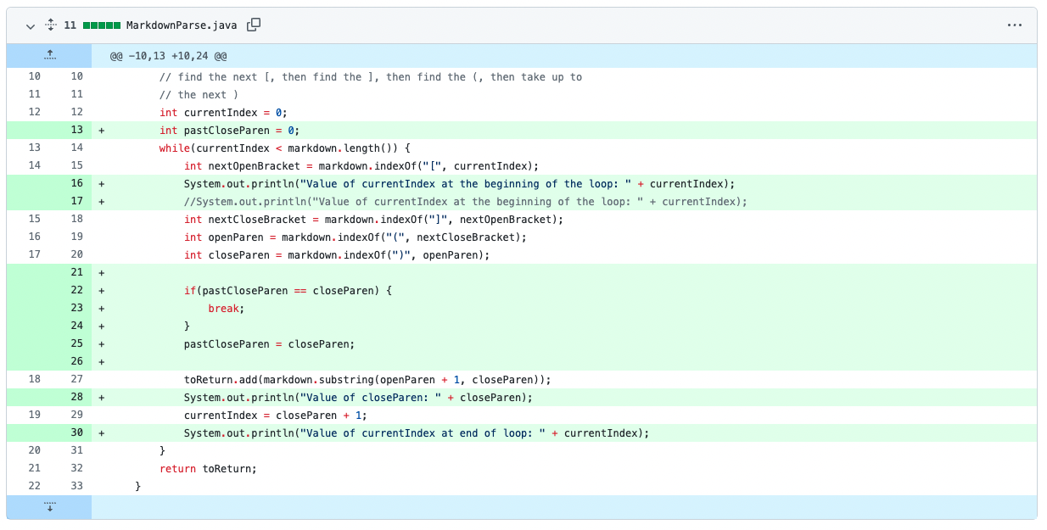Viewport: 1047px width, 530px height.
Task: Click the pastCloseParen = closeParen code line
Action: coord(269,344)
